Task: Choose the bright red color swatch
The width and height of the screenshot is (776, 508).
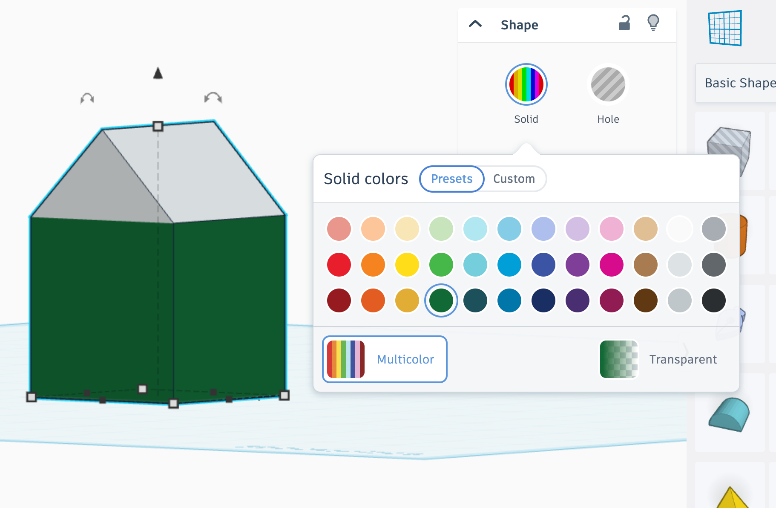Action: coord(339,265)
